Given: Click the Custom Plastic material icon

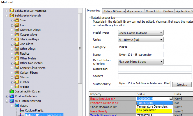Looking at the screenshot, I should [x=21, y=110].
